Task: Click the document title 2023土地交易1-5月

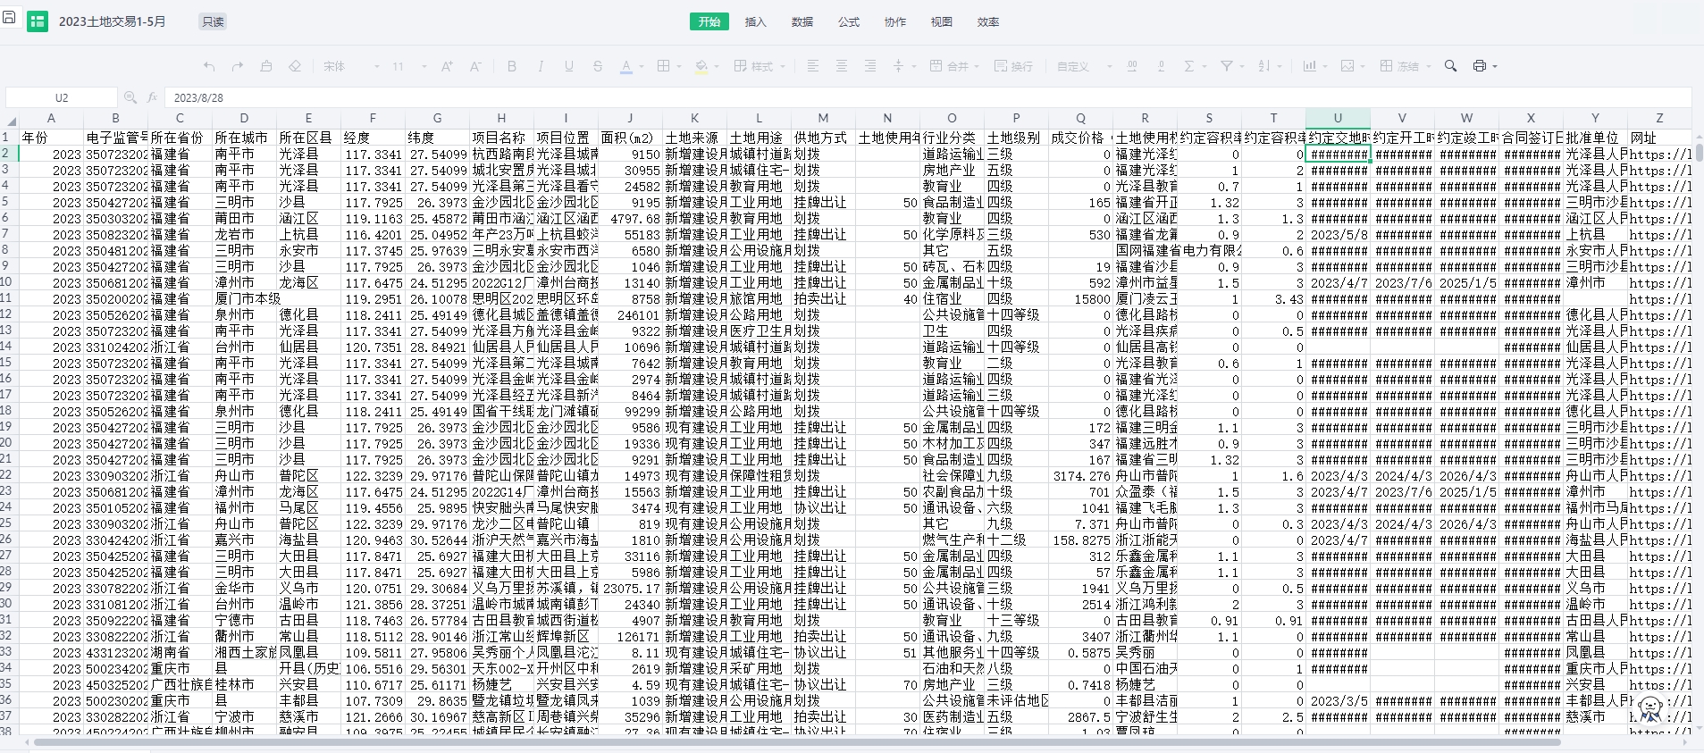Action: point(113,21)
